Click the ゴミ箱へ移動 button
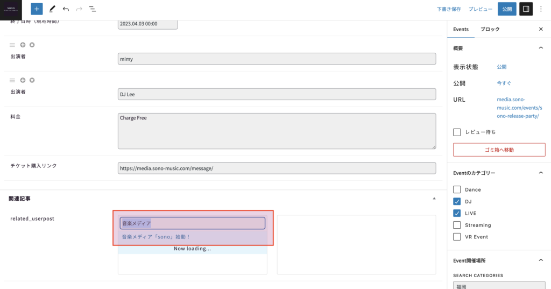The height and width of the screenshot is (289, 551). (x=496, y=150)
